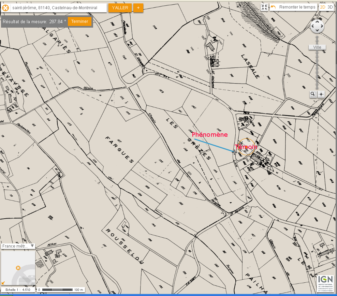Click Terminer to end the measurement

[79, 21]
